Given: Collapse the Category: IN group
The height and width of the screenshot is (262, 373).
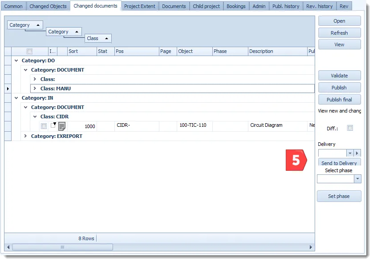Looking at the screenshot, I should pyautogui.click(x=16, y=98).
